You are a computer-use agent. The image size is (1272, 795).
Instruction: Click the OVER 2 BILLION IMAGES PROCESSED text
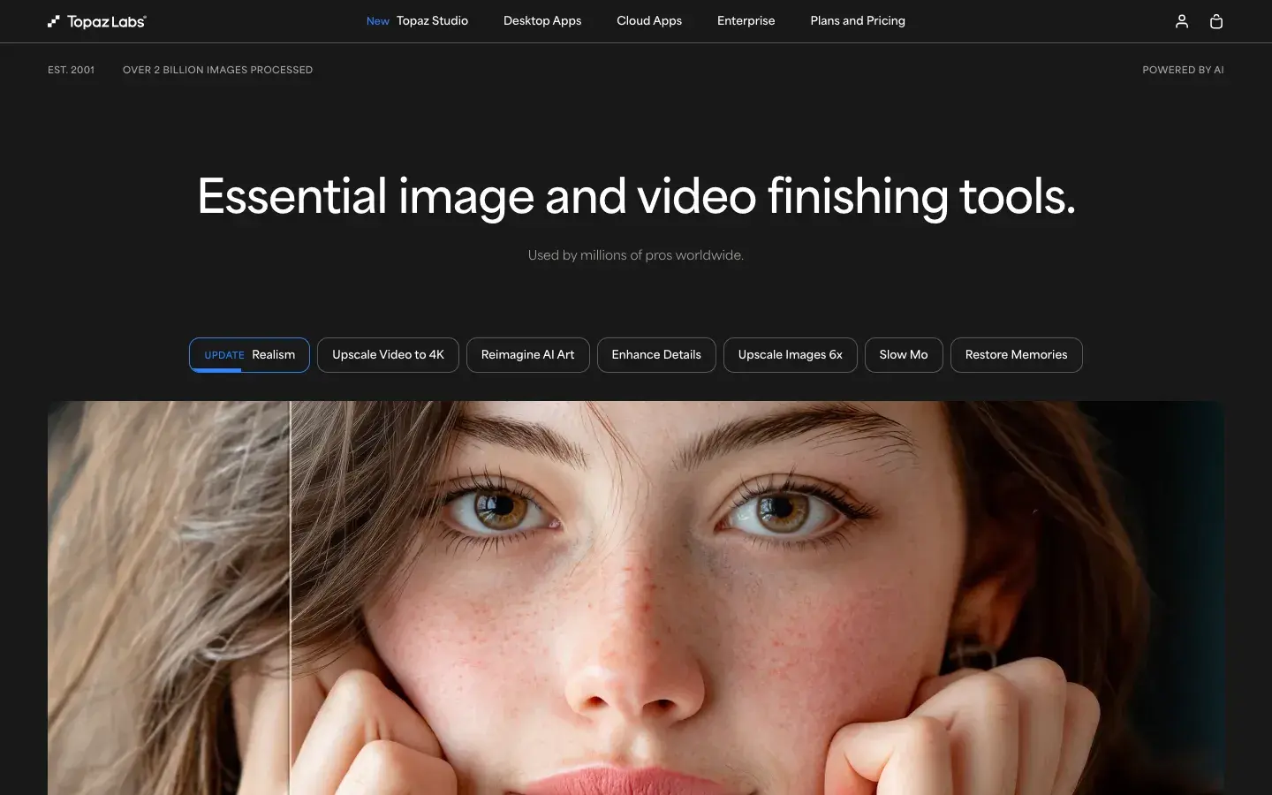pyautogui.click(x=218, y=69)
